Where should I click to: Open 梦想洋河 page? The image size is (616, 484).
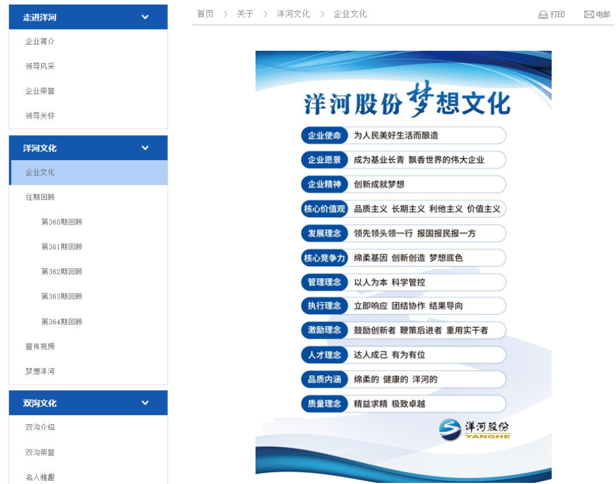pos(40,371)
